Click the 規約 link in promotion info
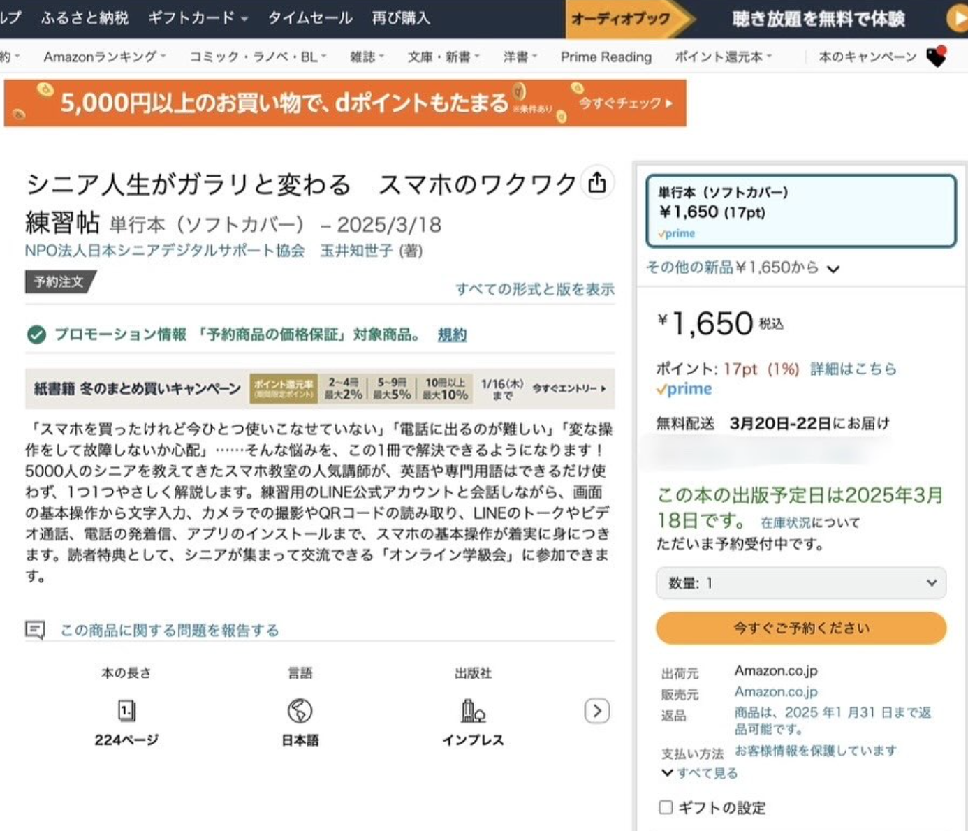Viewport: 968px width, 831px height. click(452, 335)
